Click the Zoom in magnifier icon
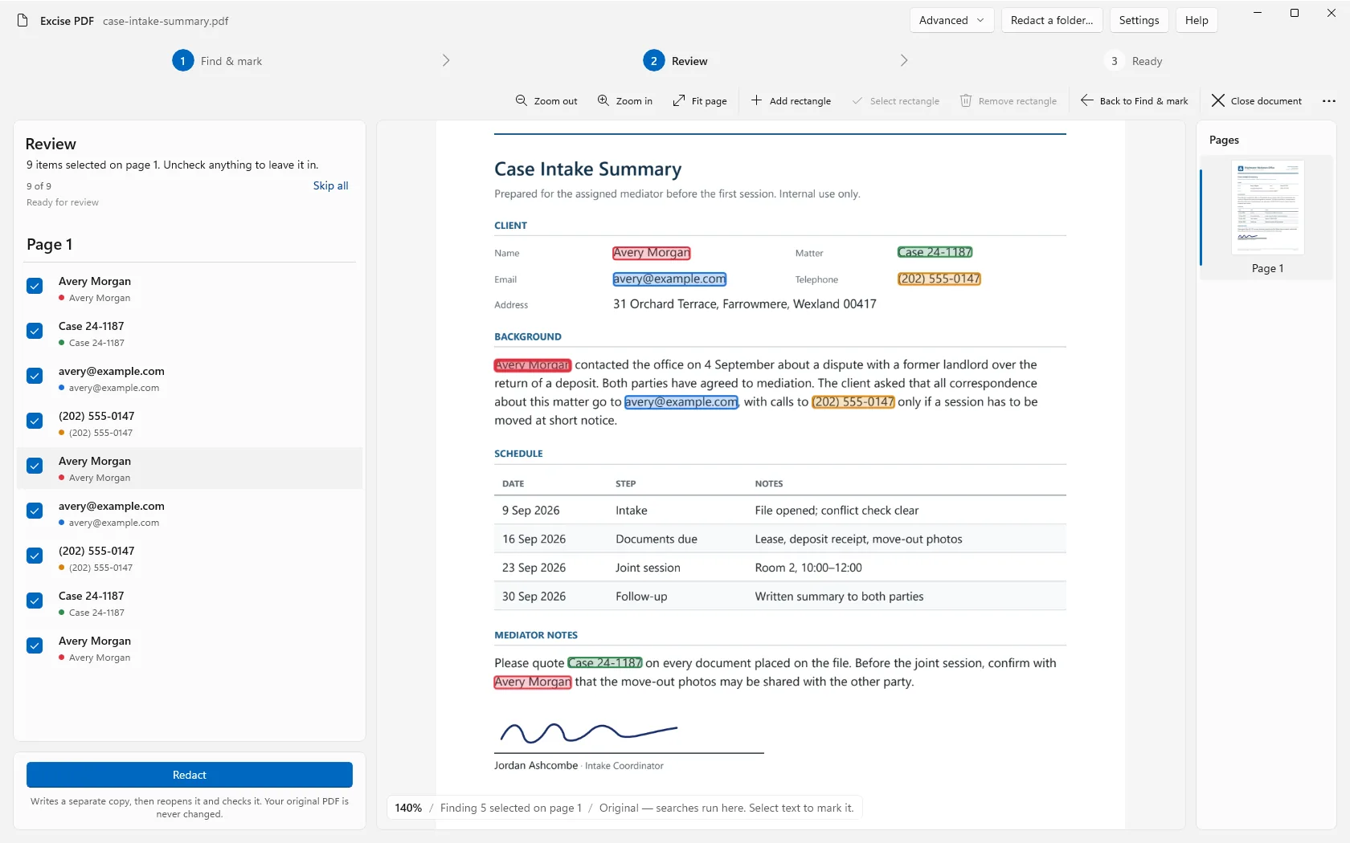This screenshot has height=843, width=1350. click(603, 100)
